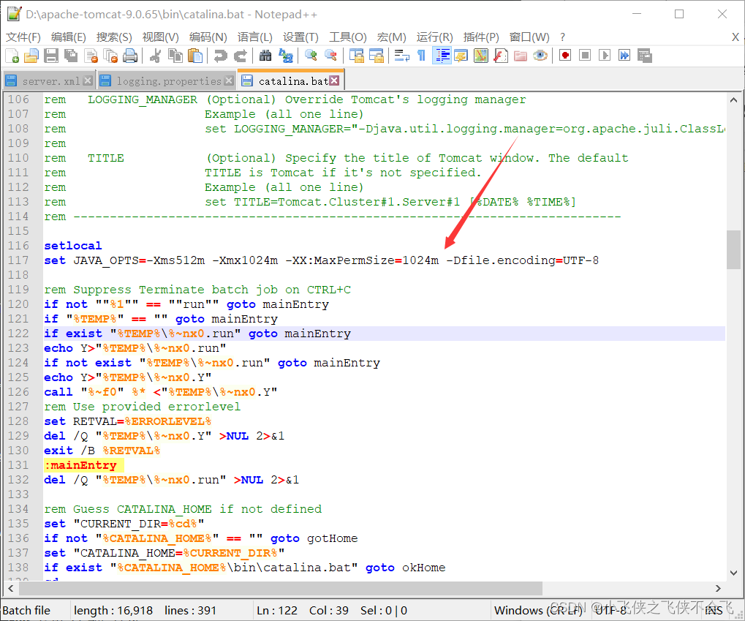Screen dimensions: 745x621
Task: Zoom out with the magnifier minus icon
Action: [330, 56]
